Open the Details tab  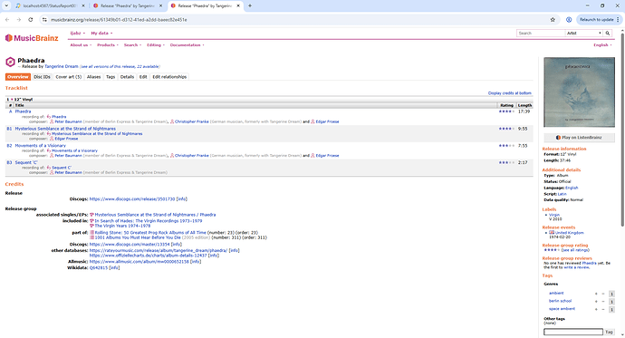pyautogui.click(x=127, y=77)
